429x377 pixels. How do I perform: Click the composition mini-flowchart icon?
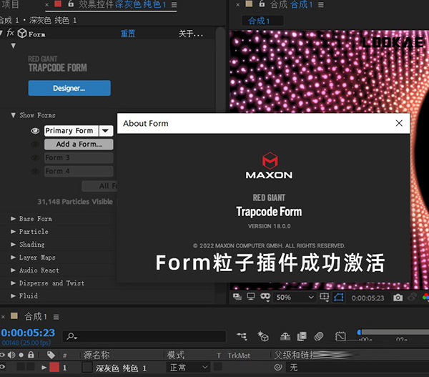[x=242, y=336]
